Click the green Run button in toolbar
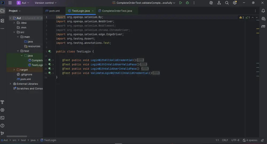This screenshot has width=267, height=144. [181, 3]
